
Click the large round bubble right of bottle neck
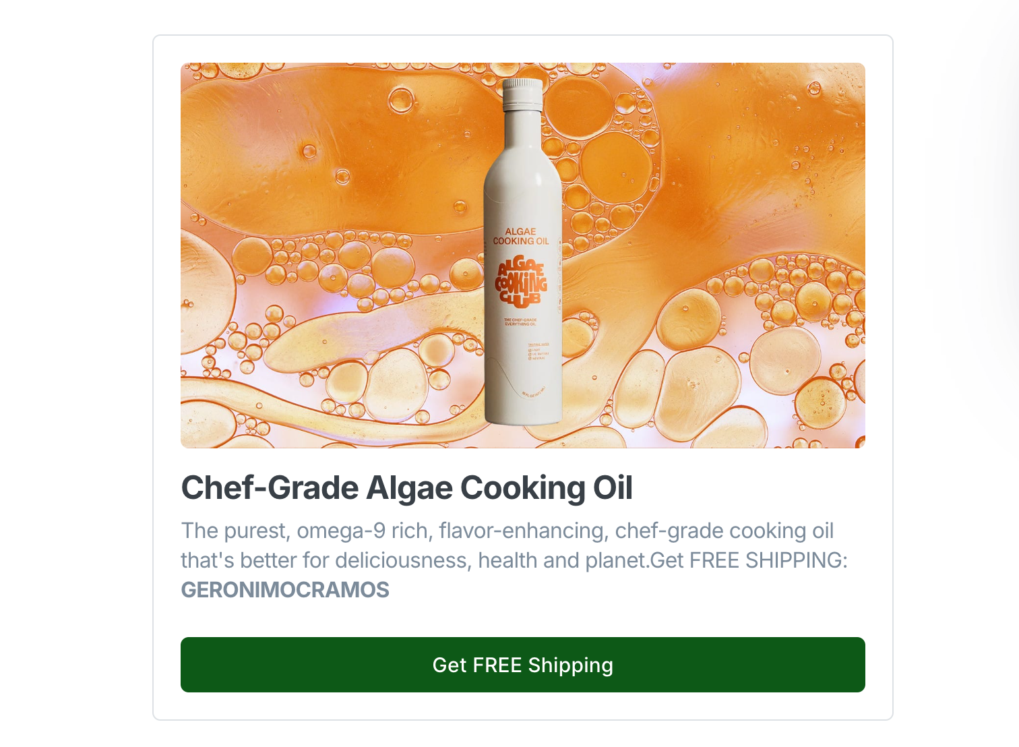pos(616,167)
